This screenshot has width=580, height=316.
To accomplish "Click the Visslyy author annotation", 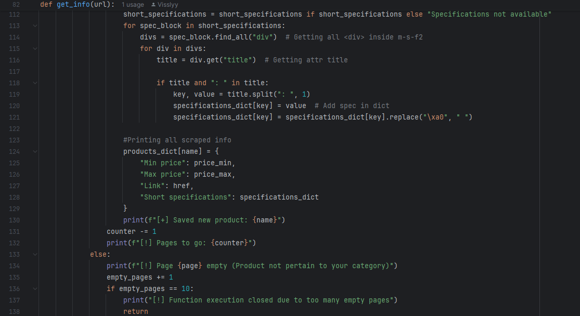I will pyautogui.click(x=167, y=4).
